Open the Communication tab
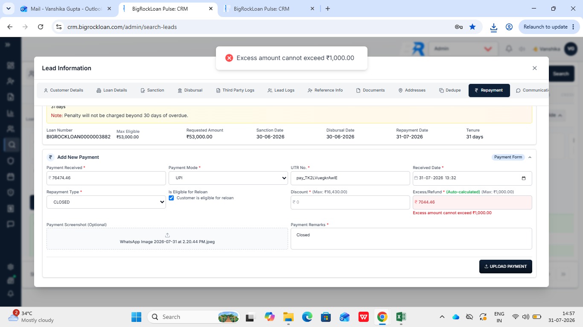This screenshot has height=327, width=583. point(532,90)
